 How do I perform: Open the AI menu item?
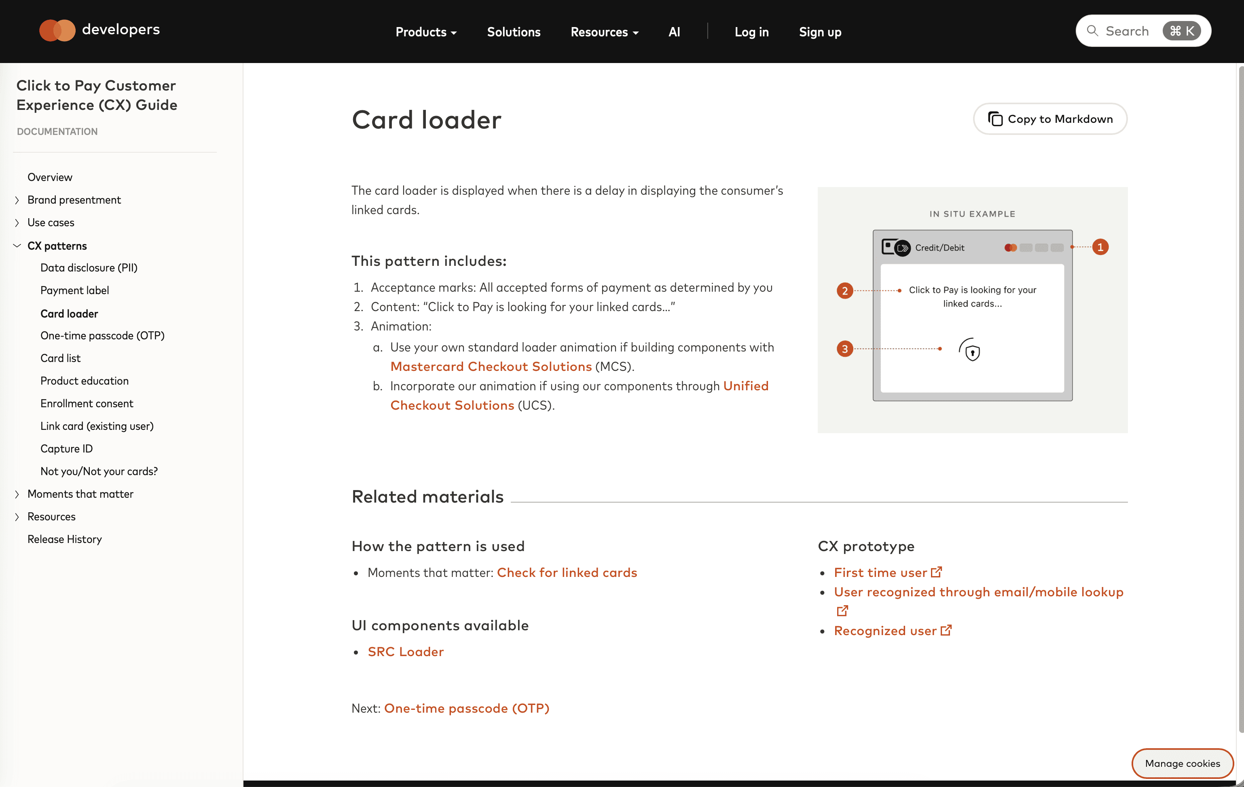674,32
